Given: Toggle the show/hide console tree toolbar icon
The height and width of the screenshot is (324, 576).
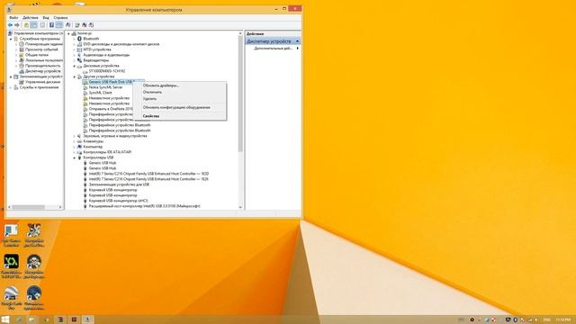Looking at the screenshot, I should [x=34, y=25].
